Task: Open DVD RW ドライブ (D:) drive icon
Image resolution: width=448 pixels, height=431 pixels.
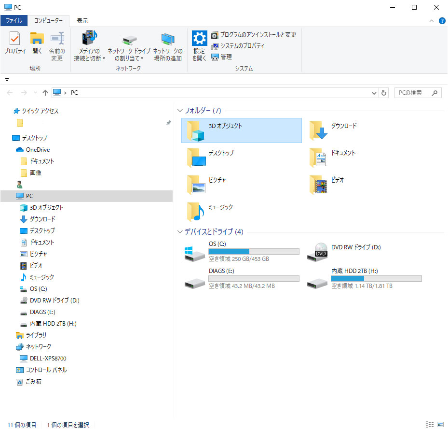Action: click(321, 252)
